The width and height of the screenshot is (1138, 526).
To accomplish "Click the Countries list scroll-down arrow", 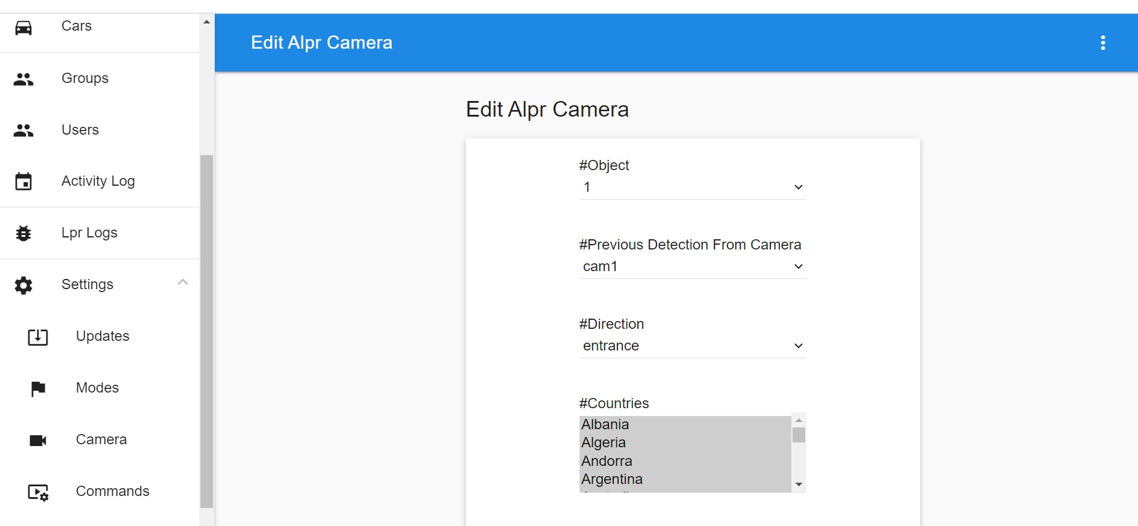I will click(x=799, y=485).
